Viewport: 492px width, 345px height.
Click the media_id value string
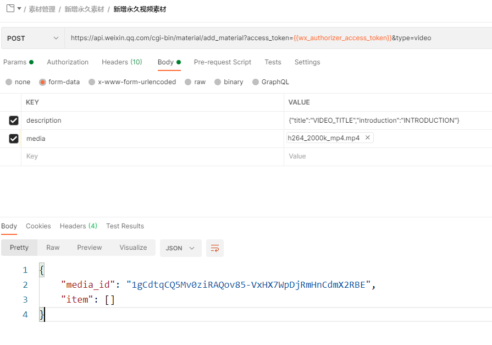(x=248, y=285)
